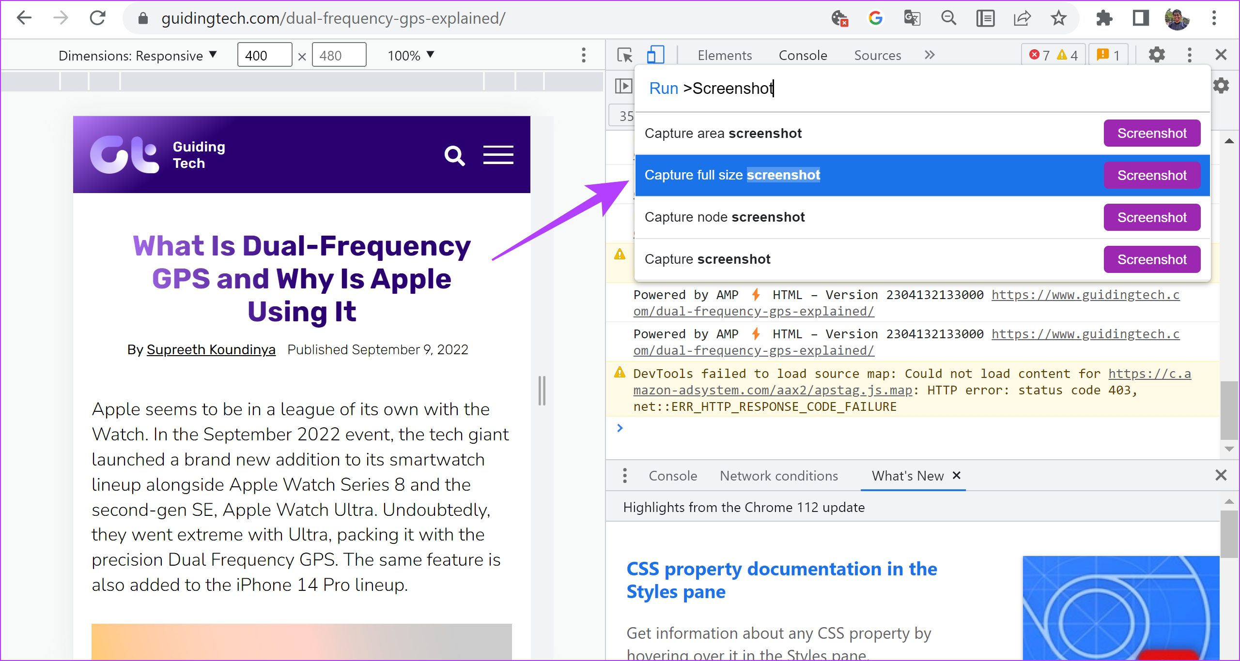Open the Network conditions tab
The image size is (1240, 661).
coord(778,476)
